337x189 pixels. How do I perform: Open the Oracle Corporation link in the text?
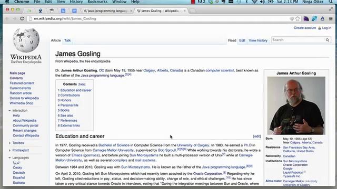[x=207, y=174]
